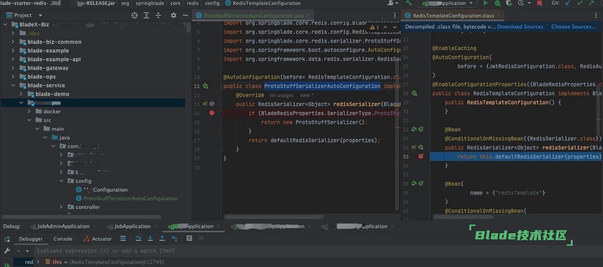Click the Project tree vertical scrollbar
Image resolution: width=603 pixels, height=267 pixels.
188,27
